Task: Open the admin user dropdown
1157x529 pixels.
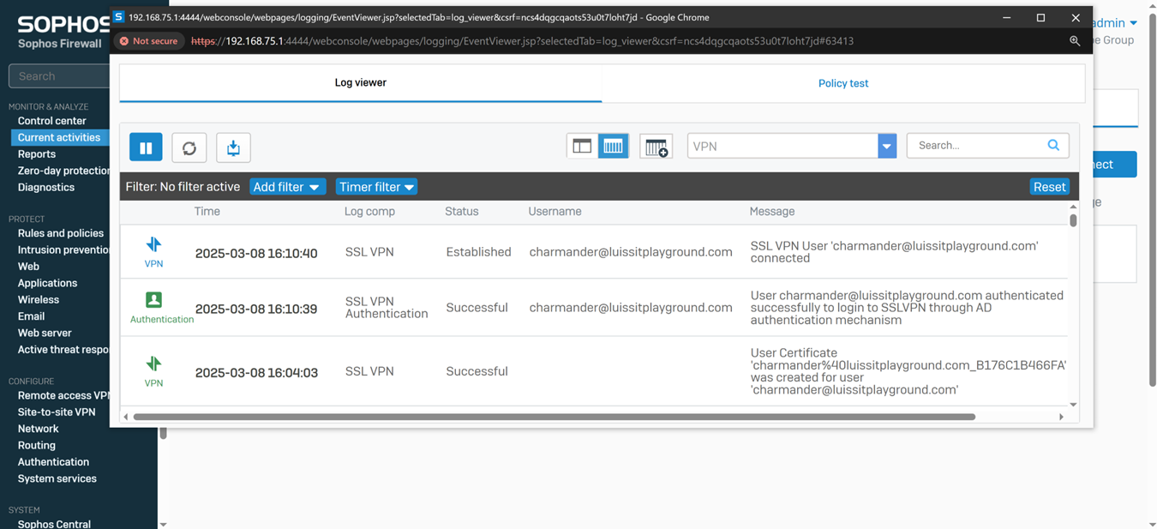Action: [1115, 23]
